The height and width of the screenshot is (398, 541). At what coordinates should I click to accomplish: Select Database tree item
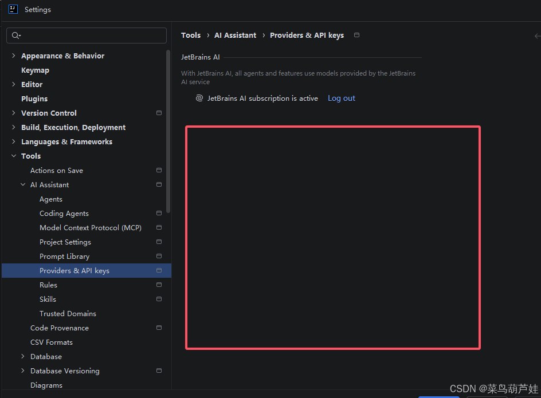point(46,357)
